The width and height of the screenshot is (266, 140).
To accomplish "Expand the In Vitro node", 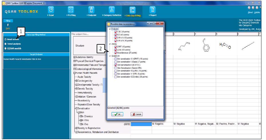I will pyautogui.click(x=81, y=120).
